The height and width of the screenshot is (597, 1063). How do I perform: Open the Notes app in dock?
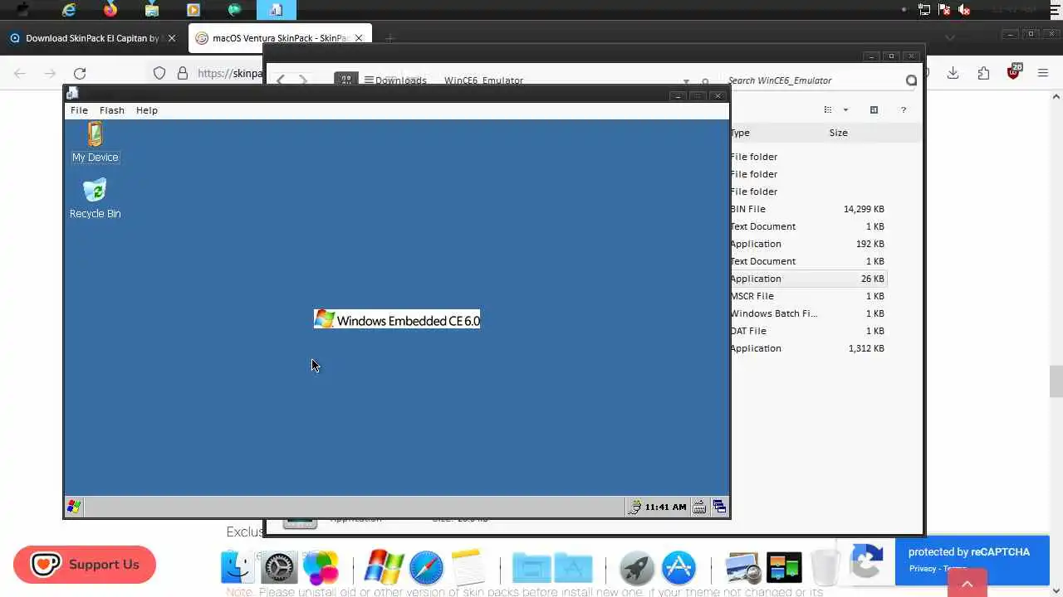pos(468,568)
